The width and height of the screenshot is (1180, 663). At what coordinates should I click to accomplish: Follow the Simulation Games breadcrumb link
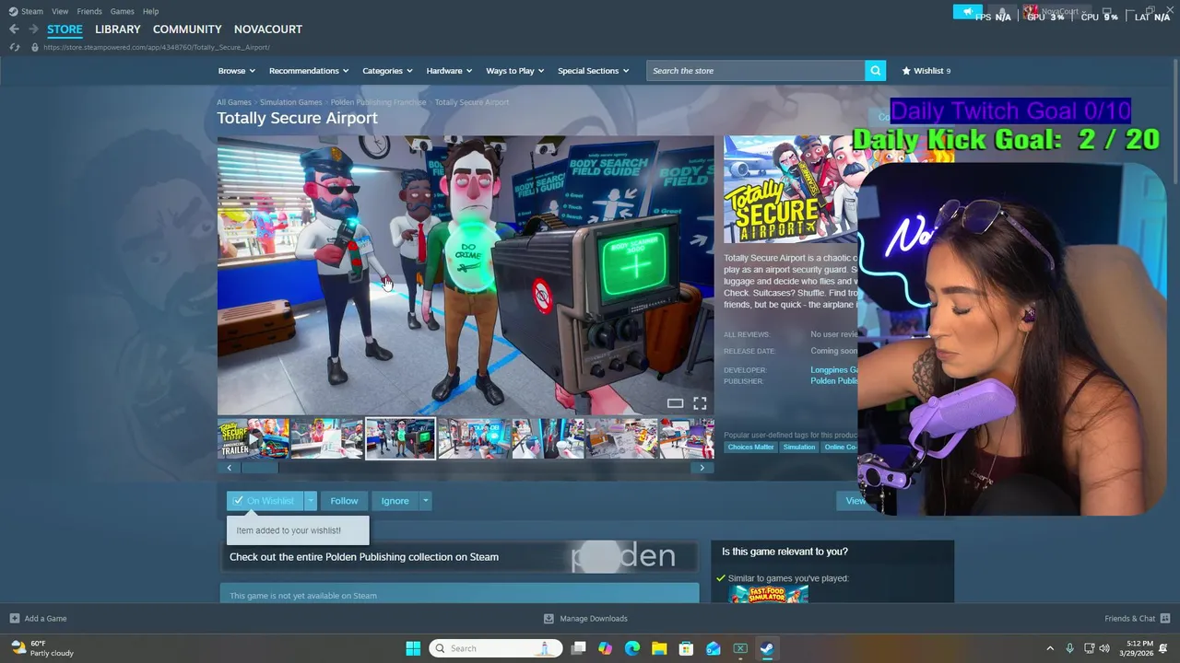pyautogui.click(x=290, y=102)
